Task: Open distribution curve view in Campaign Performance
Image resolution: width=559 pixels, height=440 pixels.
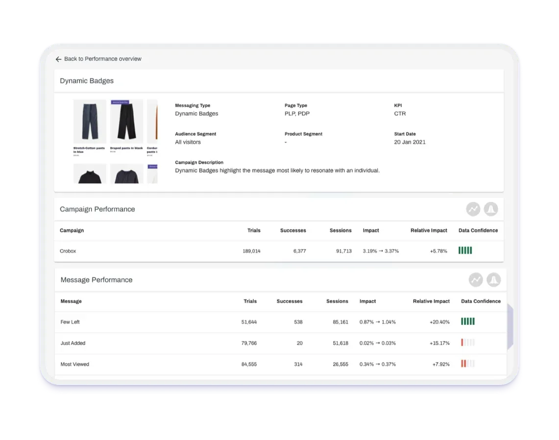Action: pos(491,209)
